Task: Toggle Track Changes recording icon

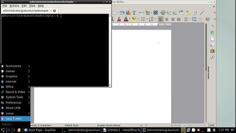Action: click(x=195, y=13)
